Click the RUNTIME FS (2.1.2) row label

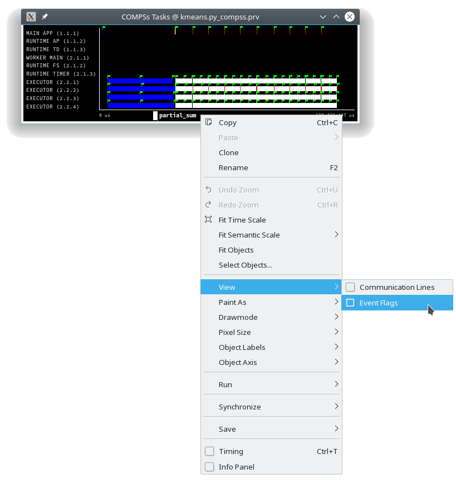56,66
